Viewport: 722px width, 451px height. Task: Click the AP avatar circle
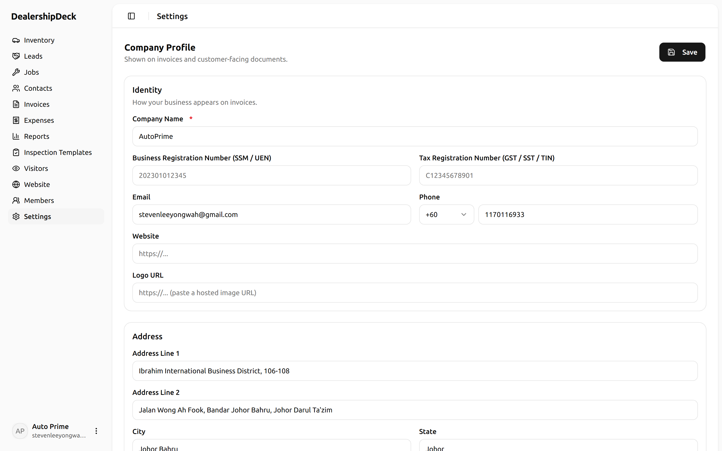20,431
